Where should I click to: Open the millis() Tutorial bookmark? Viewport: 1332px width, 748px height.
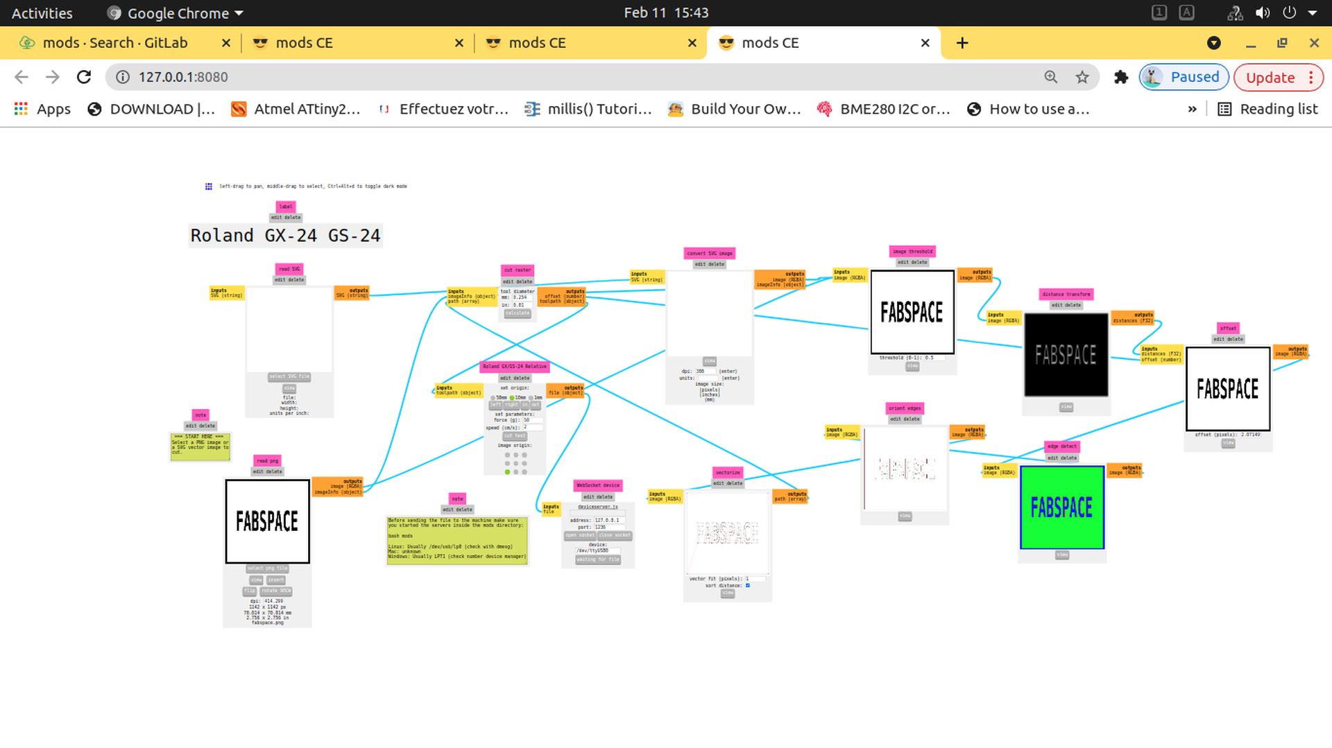(588, 109)
